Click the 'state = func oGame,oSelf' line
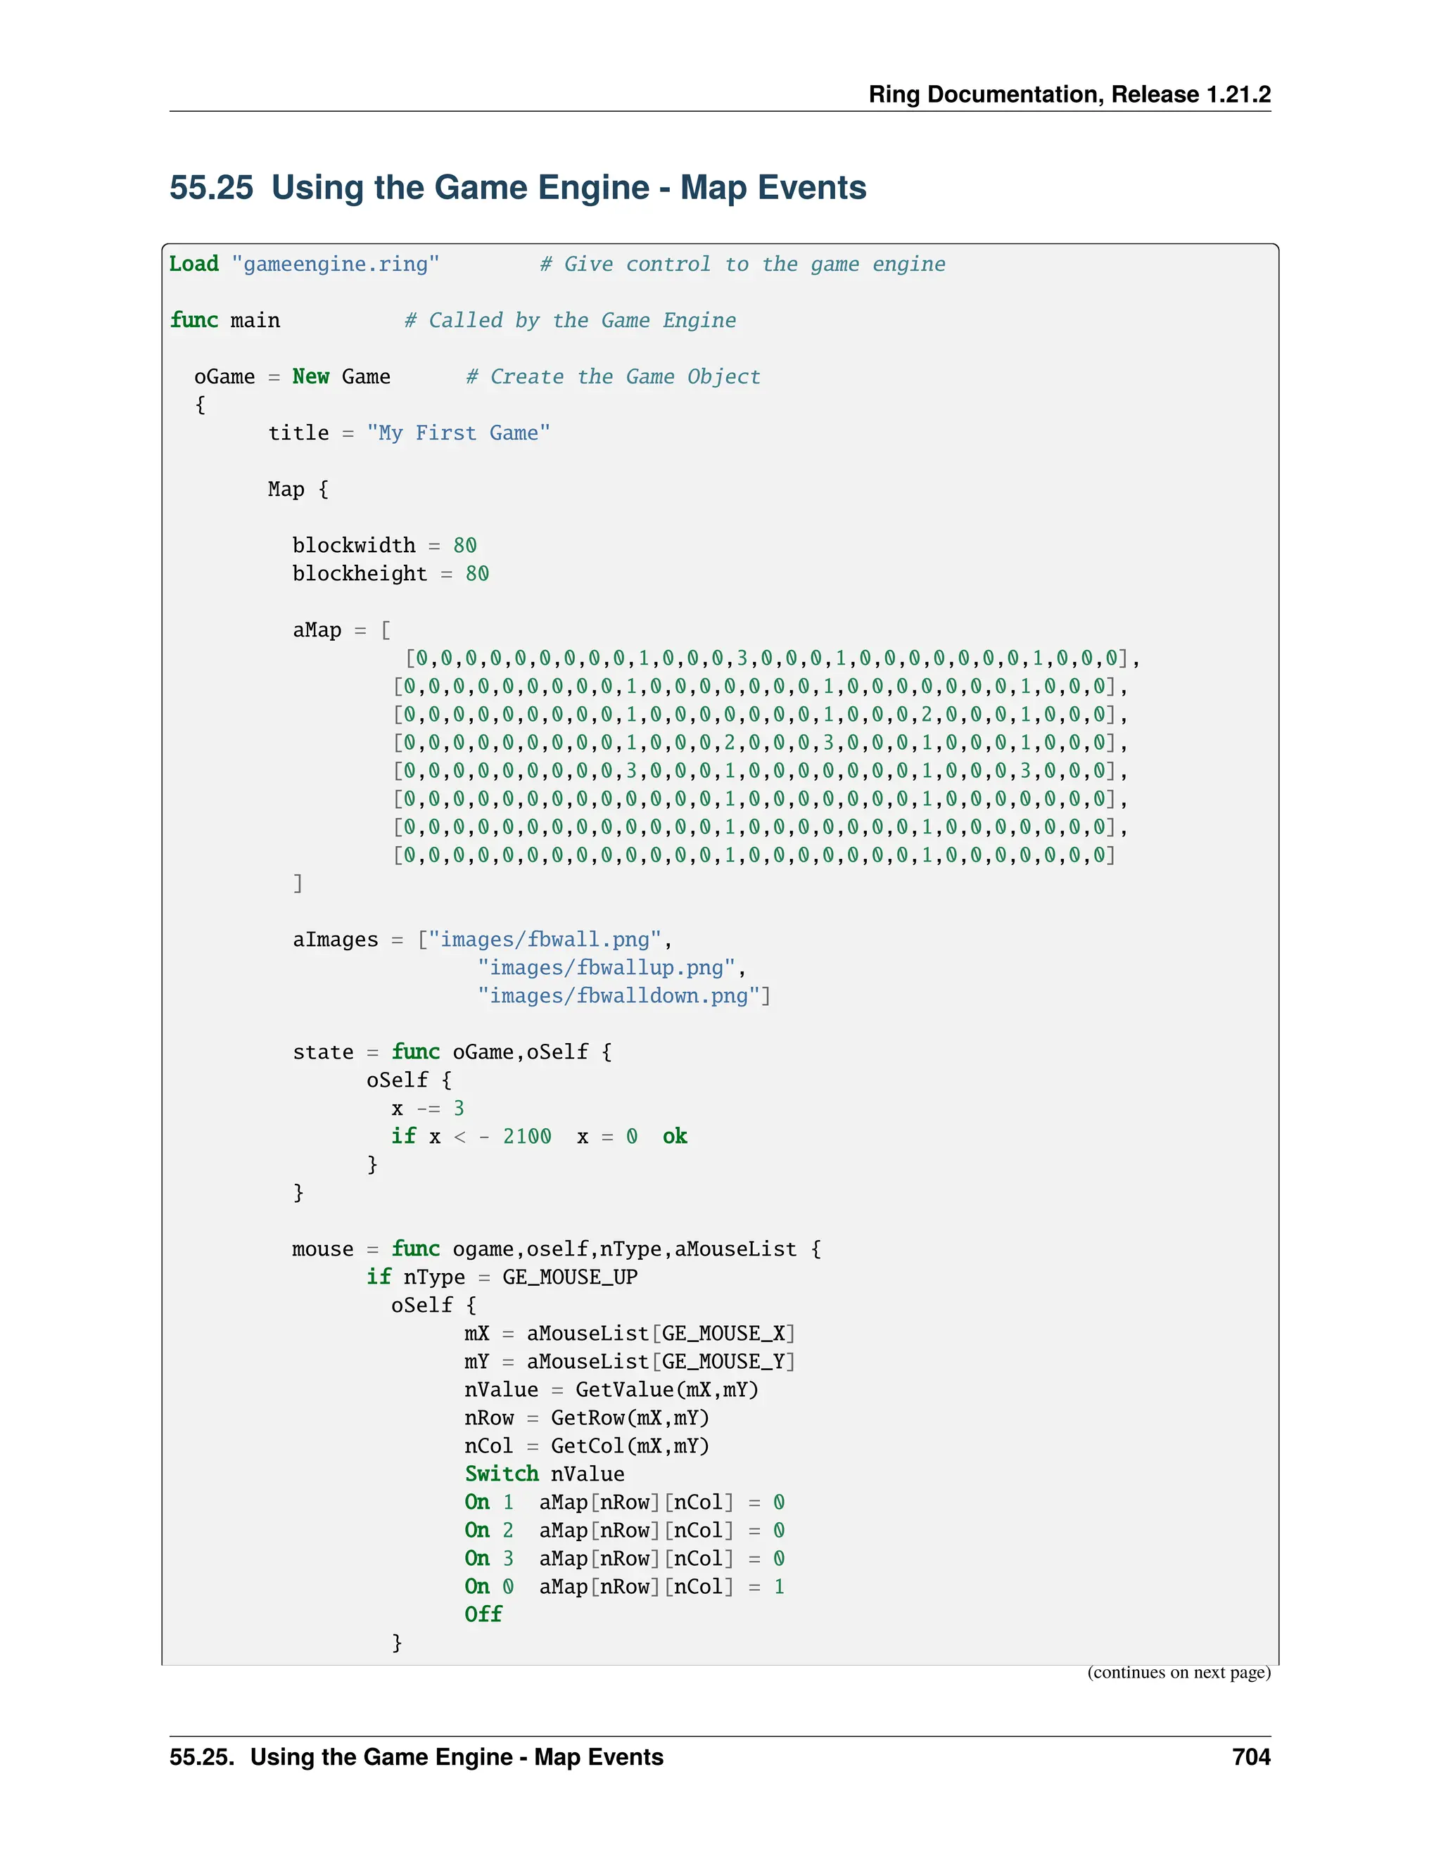This screenshot has height=1864, width=1441. [x=452, y=1052]
